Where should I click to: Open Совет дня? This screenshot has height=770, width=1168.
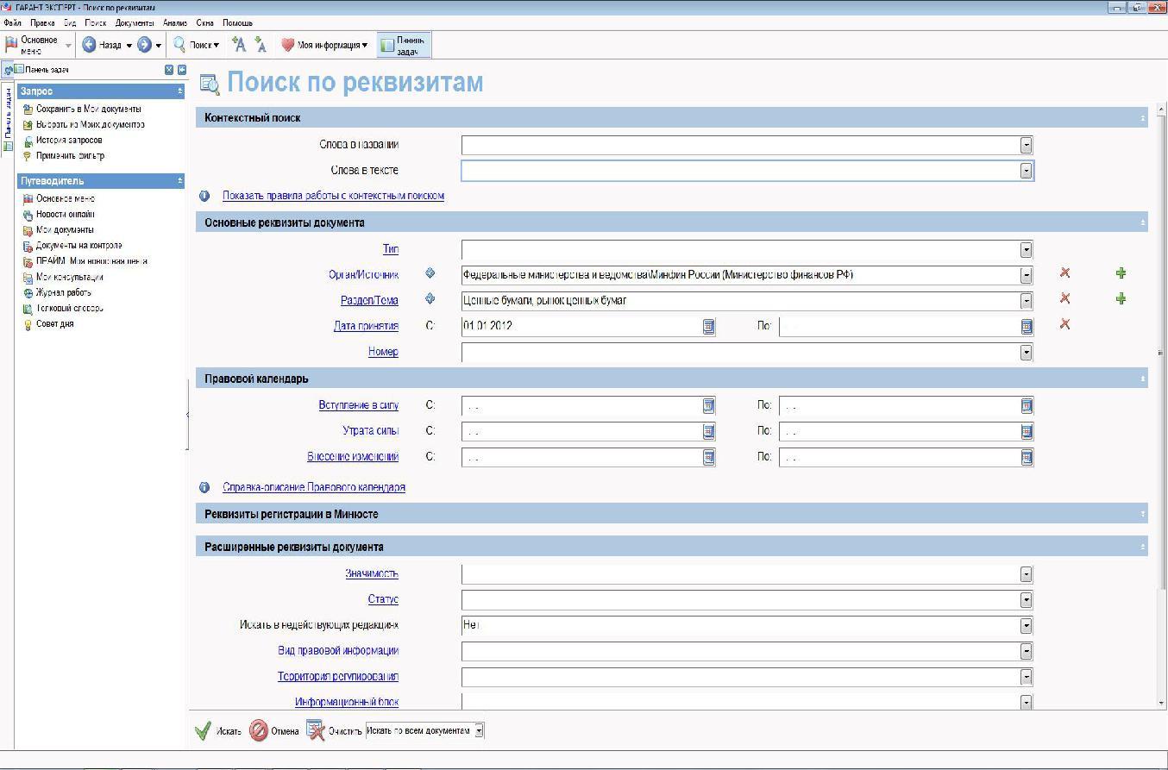[48, 323]
